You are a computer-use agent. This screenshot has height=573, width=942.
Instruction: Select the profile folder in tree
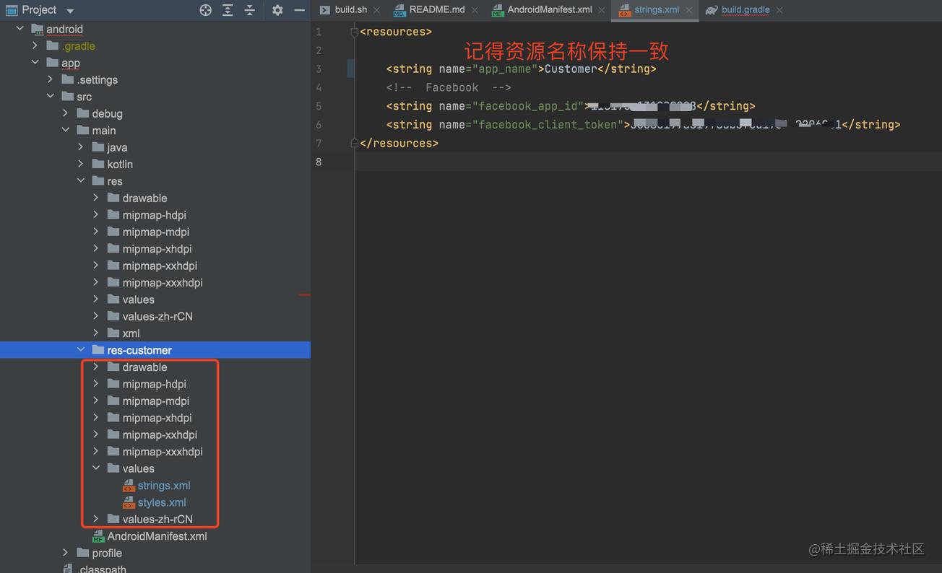tap(107, 553)
